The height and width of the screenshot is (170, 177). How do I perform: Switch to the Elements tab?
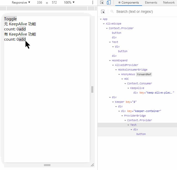click(151, 3)
